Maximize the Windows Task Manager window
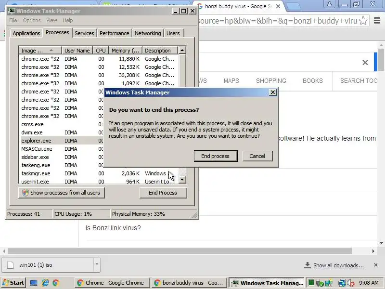This screenshot has height=289, width=385. 183,11
